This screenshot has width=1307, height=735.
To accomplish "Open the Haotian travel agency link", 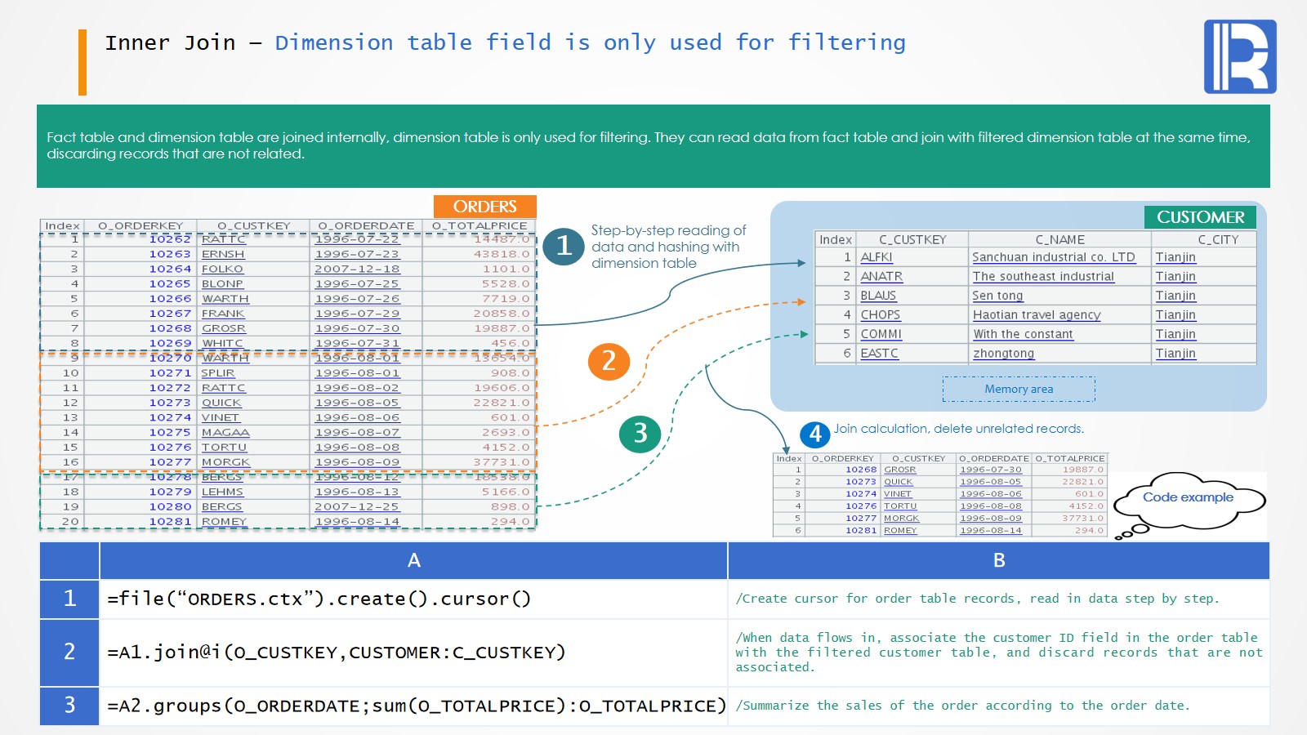I will click(1036, 315).
